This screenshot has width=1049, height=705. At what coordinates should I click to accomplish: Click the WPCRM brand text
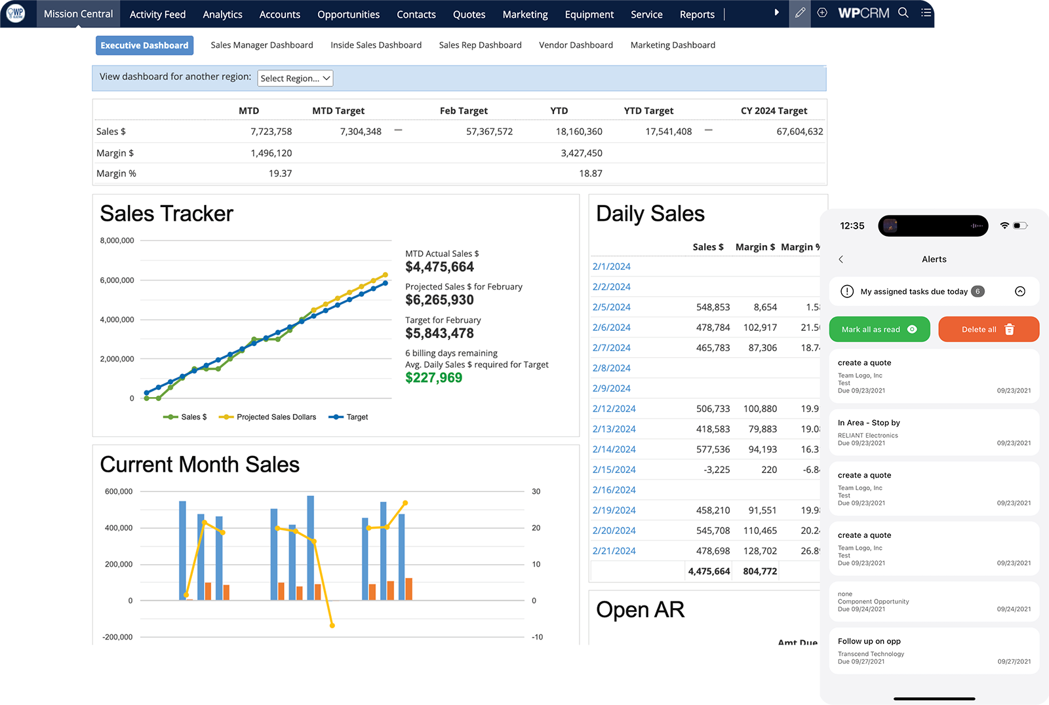863,12
